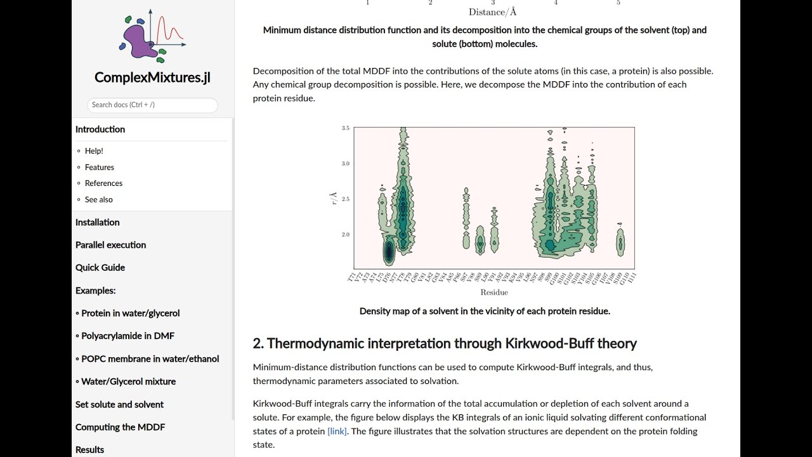The height and width of the screenshot is (457, 812).
Task: Open the References subsection link
Action: [x=103, y=183]
